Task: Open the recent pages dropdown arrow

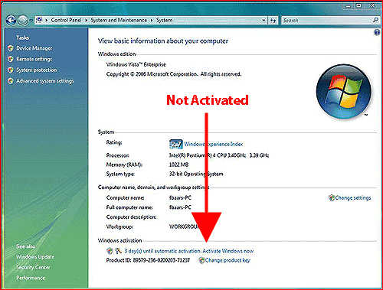Action: coord(31,20)
